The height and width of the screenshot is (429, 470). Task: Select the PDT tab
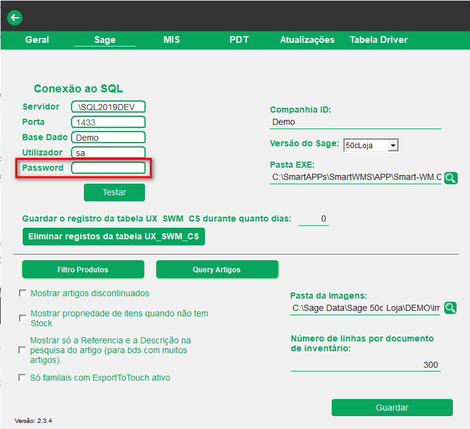point(239,40)
